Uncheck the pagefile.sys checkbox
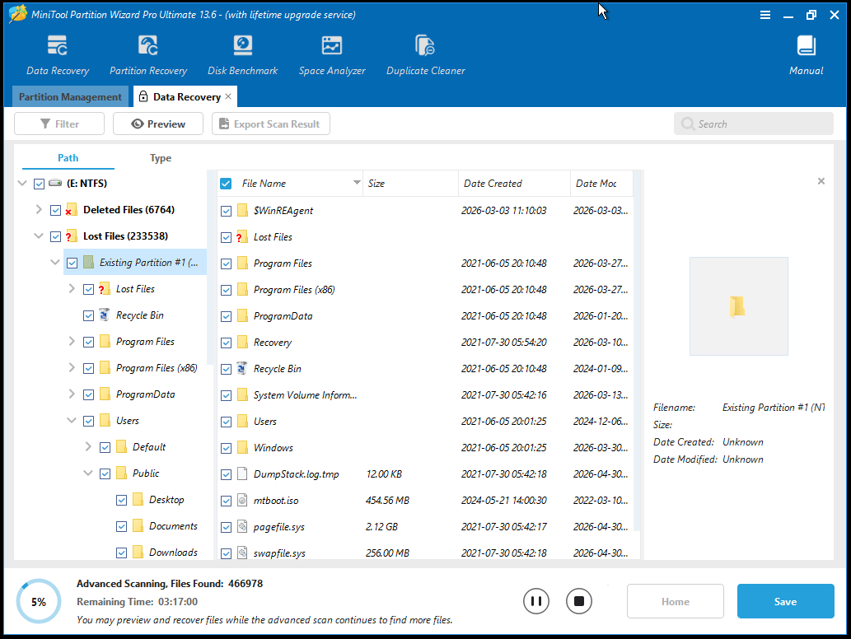The width and height of the screenshot is (851, 639). [227, 527]
